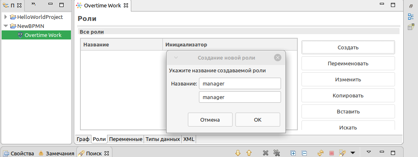Click the Вставить button
Viewport: 418px width, 157px height.
[348, 112]
